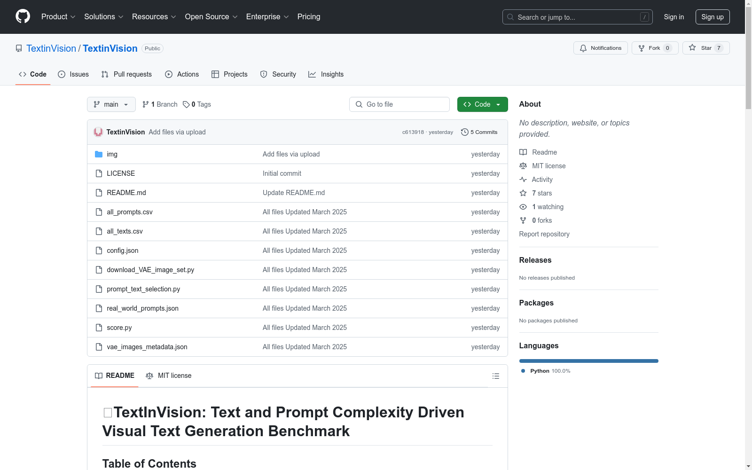This screenshot has height=470, width=752.
Task: Expand the Solutions menu
Action: (104, 17)
